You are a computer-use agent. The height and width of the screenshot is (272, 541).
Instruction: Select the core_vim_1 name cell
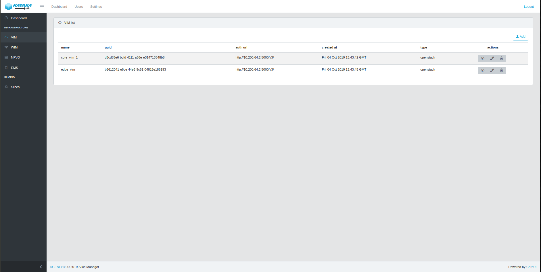tap(69, 57)
